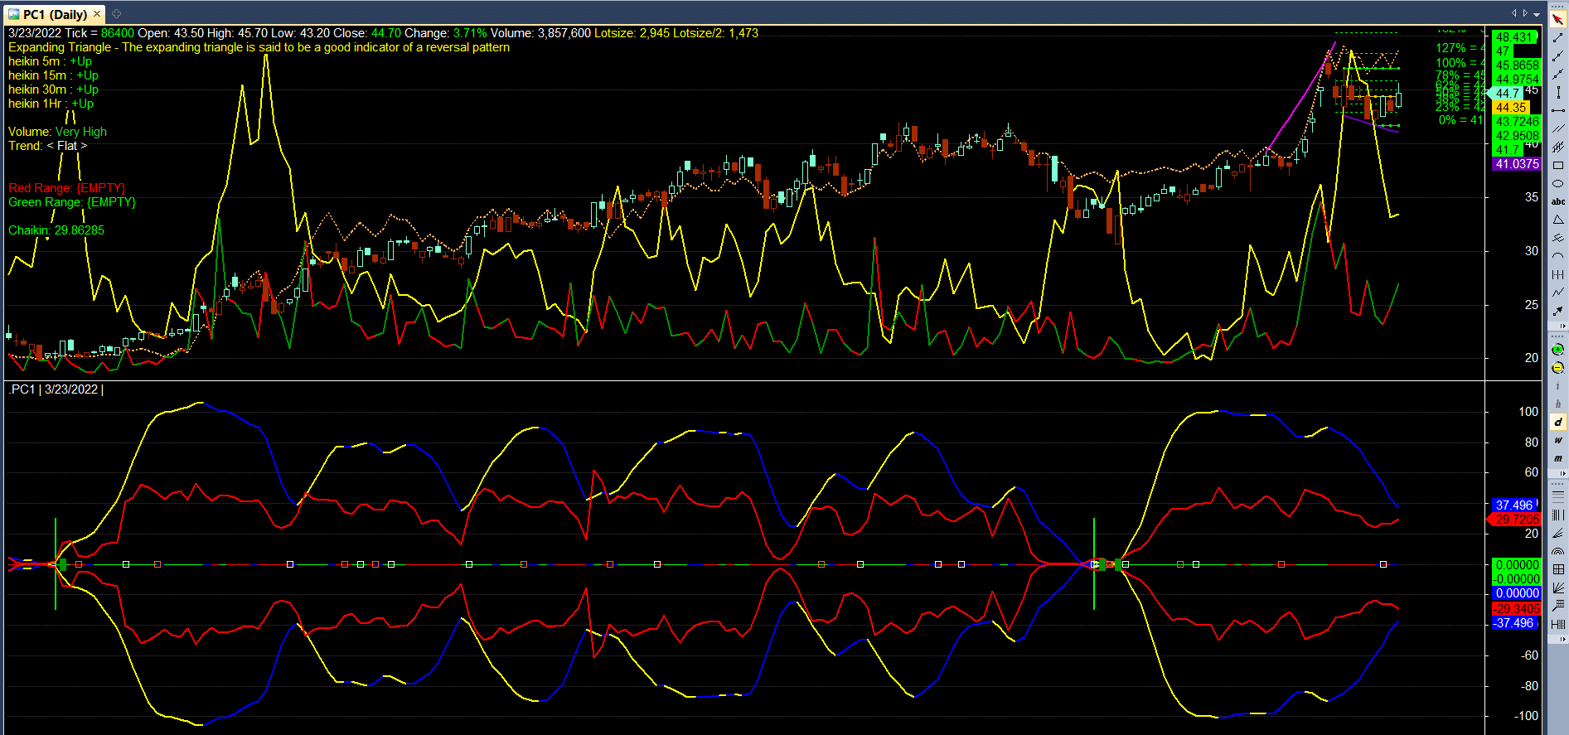Click the red -29.3405 value label
Screen dimensions: 1569x735
coord(1516,608)
